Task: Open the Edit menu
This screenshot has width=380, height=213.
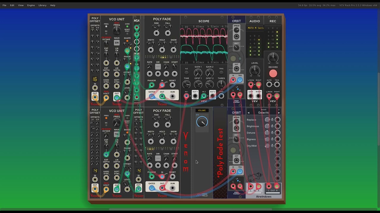Action: [x=12, y=5]
